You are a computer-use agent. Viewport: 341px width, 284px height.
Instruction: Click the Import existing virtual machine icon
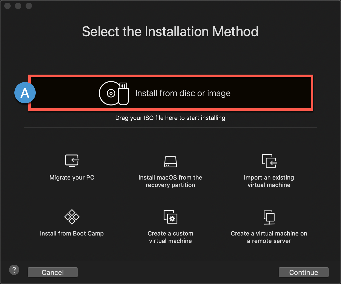[x=269, y=161]
